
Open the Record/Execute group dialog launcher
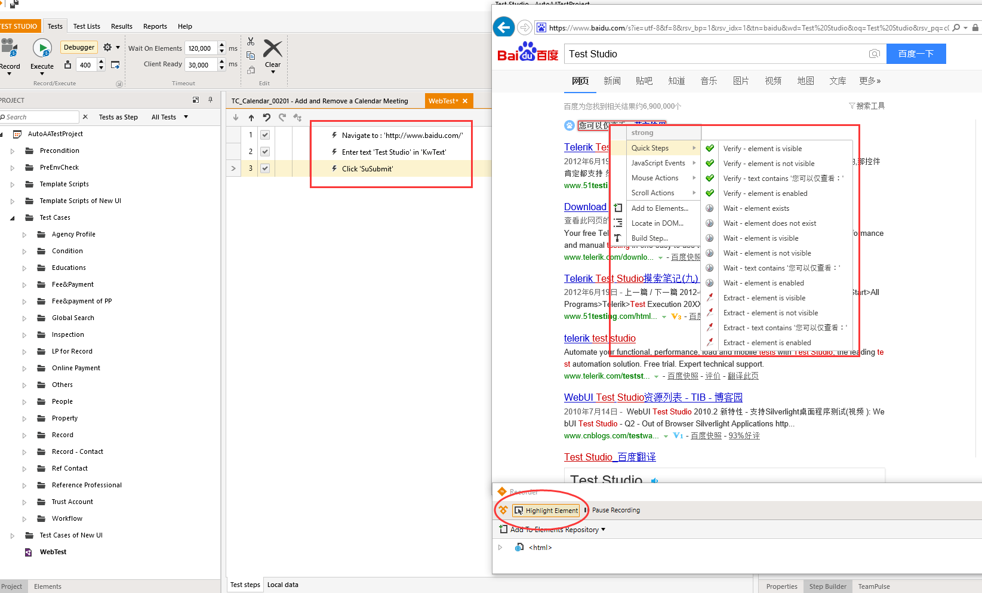119,84
